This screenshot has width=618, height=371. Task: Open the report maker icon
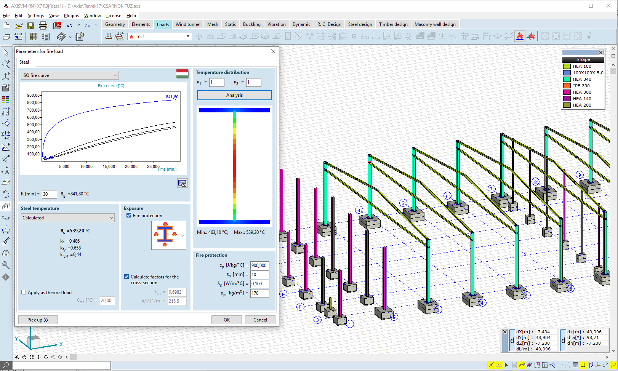pyautogui.click(x=46, y=37)
